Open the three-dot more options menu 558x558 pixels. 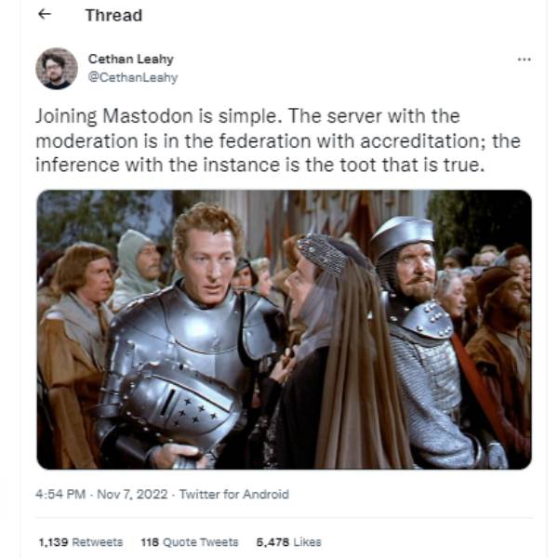pyautogui.click(x=524, y=60)
